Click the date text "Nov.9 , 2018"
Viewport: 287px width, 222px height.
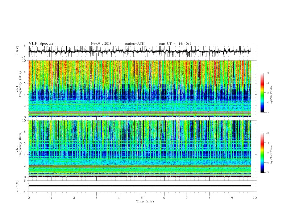(x=101, y=44)
